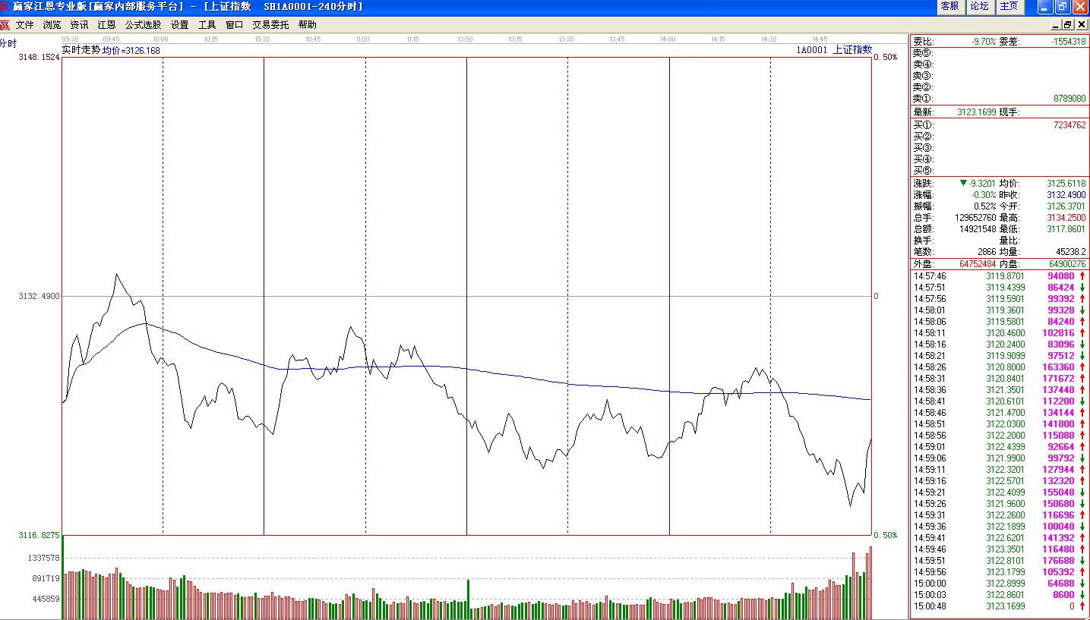This screenshot has width=1090, height=620.
Task: Select the 15:00:00 tick row
Action: click(999, 584)
